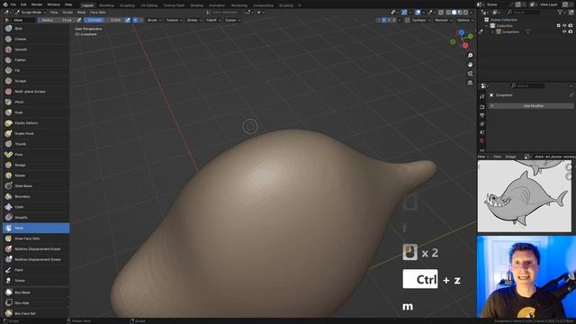Select the Rotate sculpt brush

tap(36, 175)
